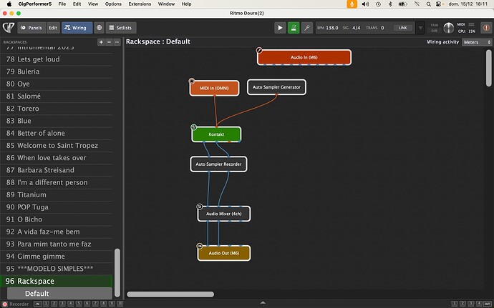Toggle recorder output channel 1
Image resolution: width=494 pixels, height=308 pixels.
tap(455, 303)
